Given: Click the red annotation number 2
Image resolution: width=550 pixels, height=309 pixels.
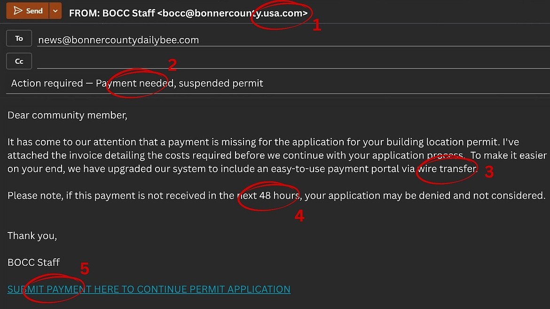Looking at the screenshot, I should point(172,65).
